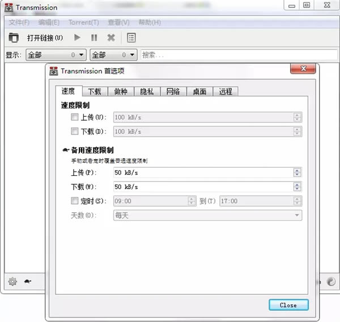Minimize the main Transmission window
This screenshot has height=322, width=340.
coord(292,5)
